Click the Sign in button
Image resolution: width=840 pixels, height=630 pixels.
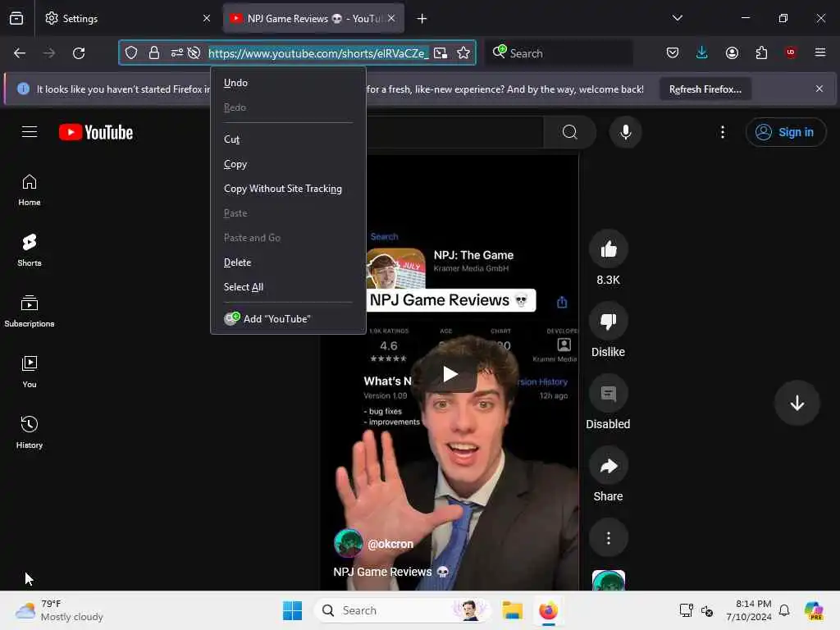[785, 132]
